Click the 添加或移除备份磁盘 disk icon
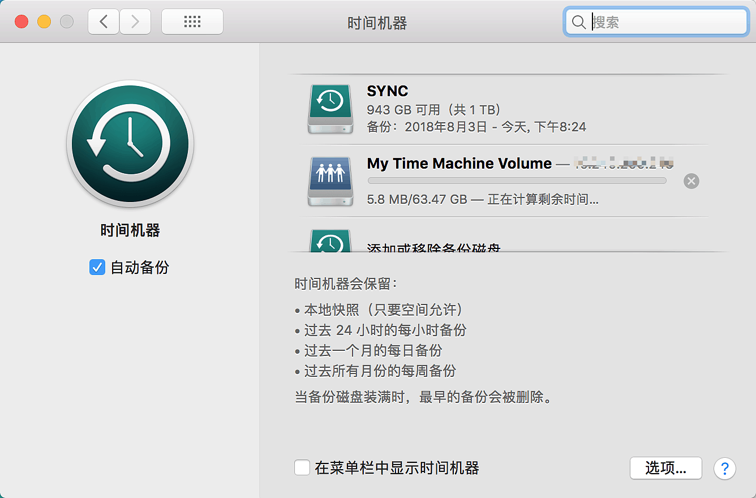 point(330,242)
